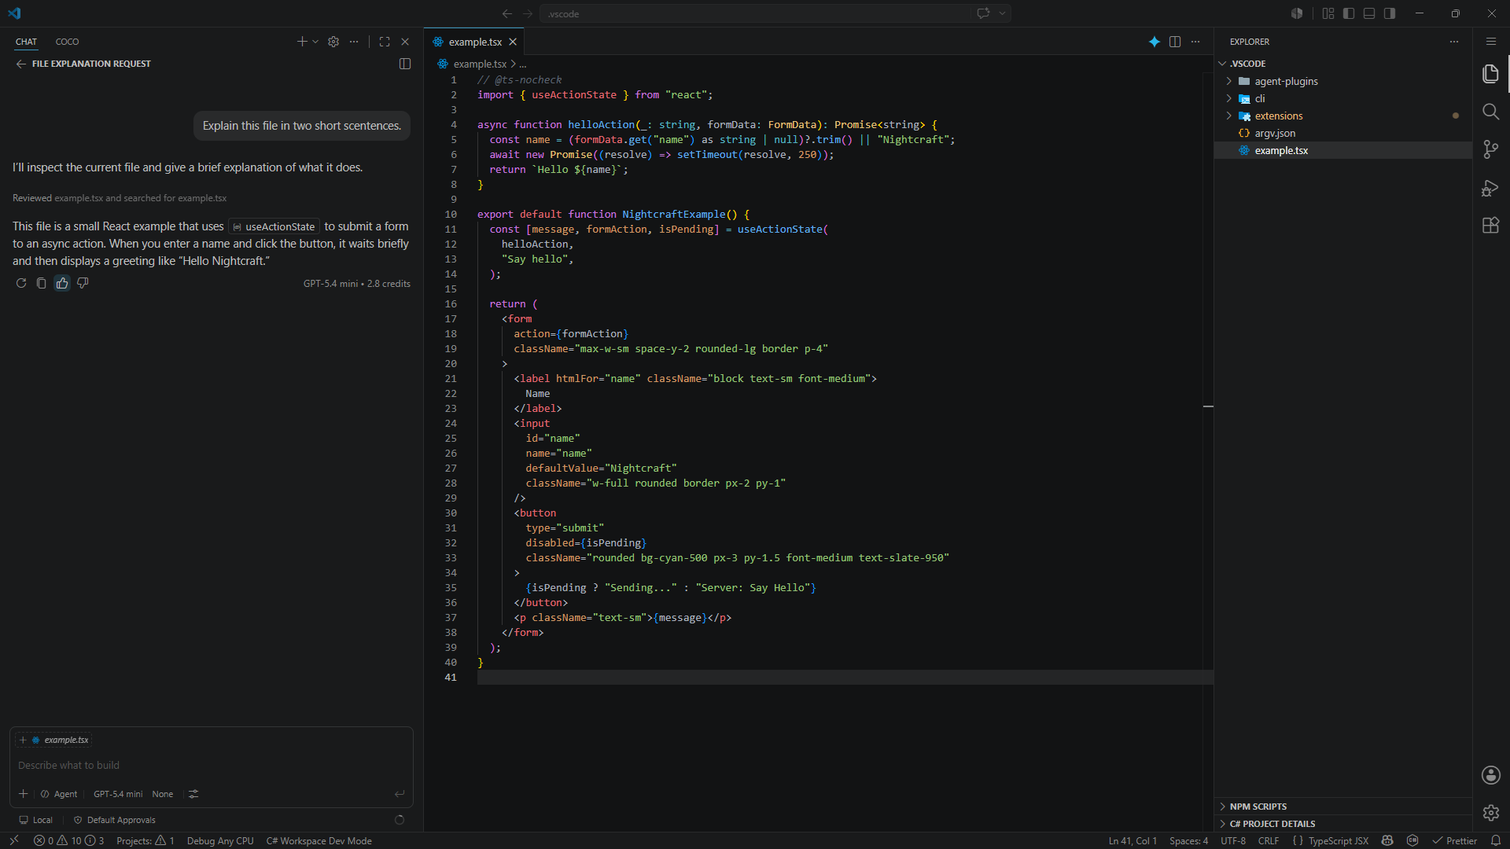Open the Manage gear in activity bar
Image resolution: width=1510 pixels, height=849 pixels.
point(1490,813)
